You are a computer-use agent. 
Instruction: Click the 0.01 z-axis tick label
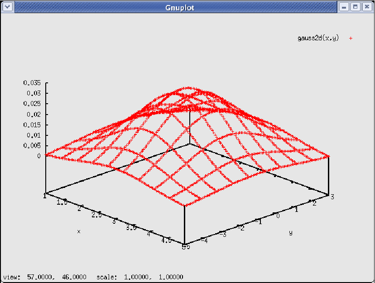[x=34, y=135]
